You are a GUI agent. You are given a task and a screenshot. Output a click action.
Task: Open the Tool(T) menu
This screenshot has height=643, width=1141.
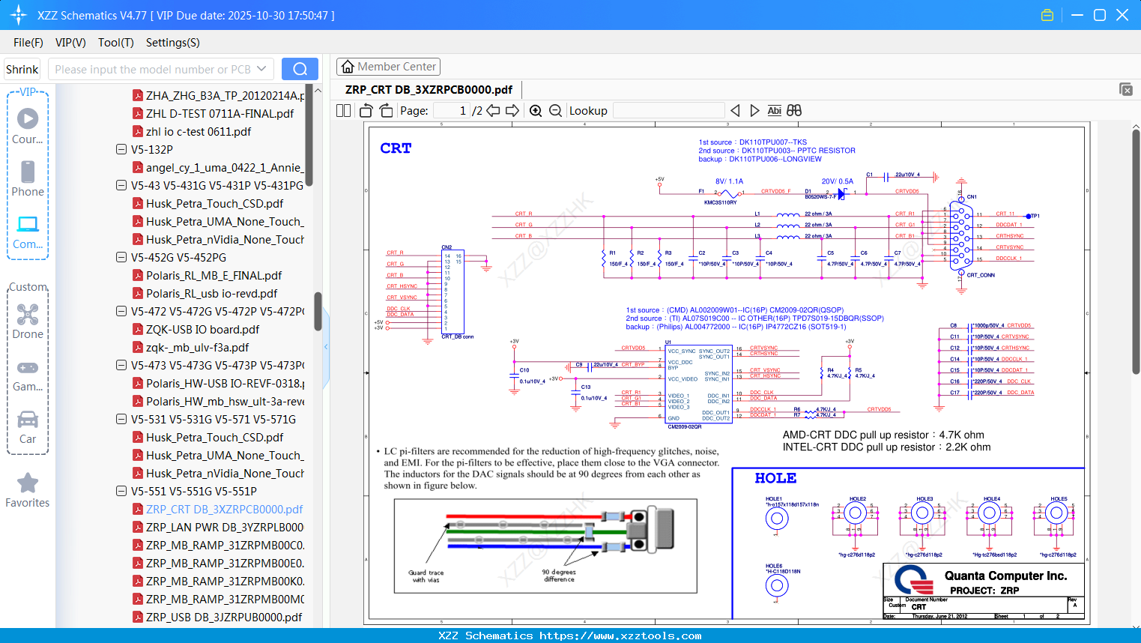point(115,43)
